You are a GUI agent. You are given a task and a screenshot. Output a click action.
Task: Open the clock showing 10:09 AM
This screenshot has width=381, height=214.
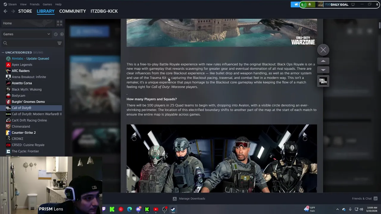371,209
